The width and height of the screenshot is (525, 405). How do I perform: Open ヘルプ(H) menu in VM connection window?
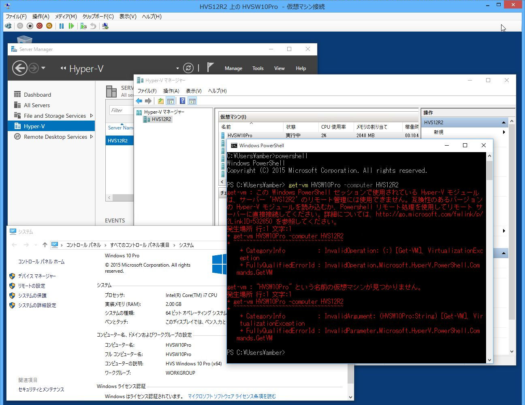[152, 17]
